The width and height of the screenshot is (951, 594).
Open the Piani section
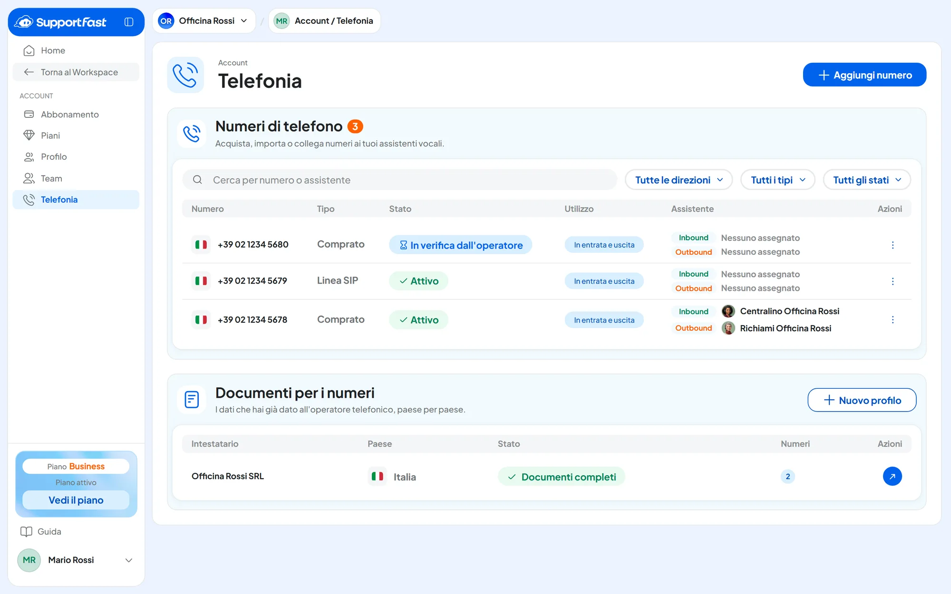tap(76, 135)
